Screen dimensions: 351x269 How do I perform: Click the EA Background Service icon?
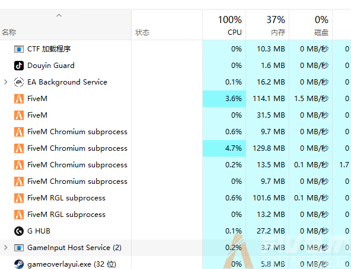coord(19,82)
